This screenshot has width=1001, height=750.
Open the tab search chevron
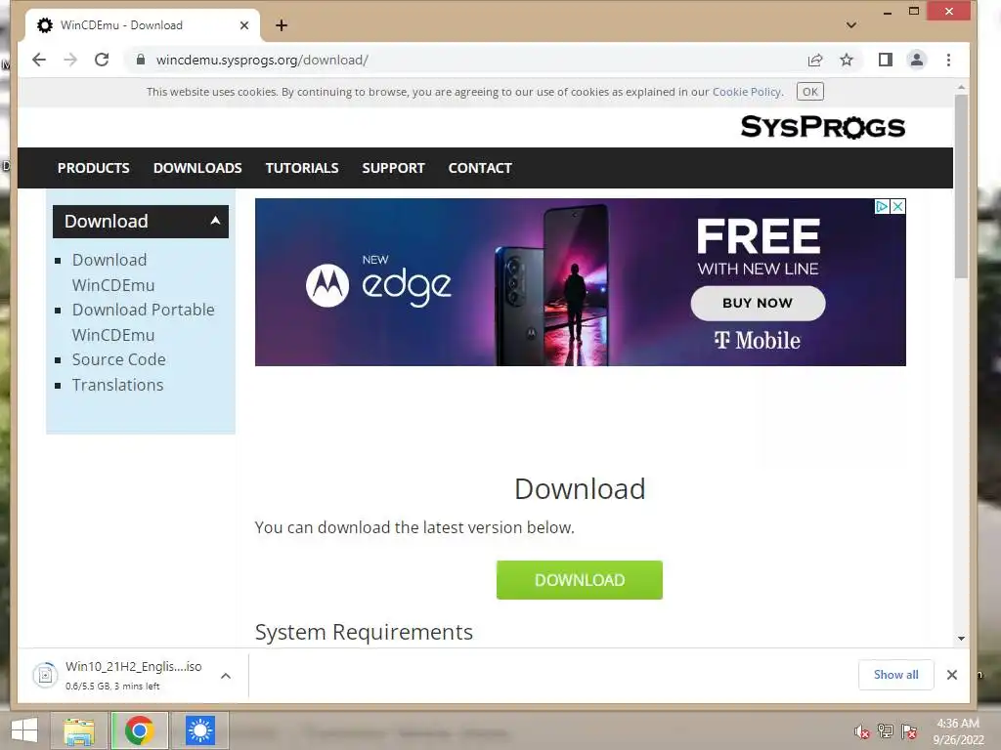pos(851,25)
